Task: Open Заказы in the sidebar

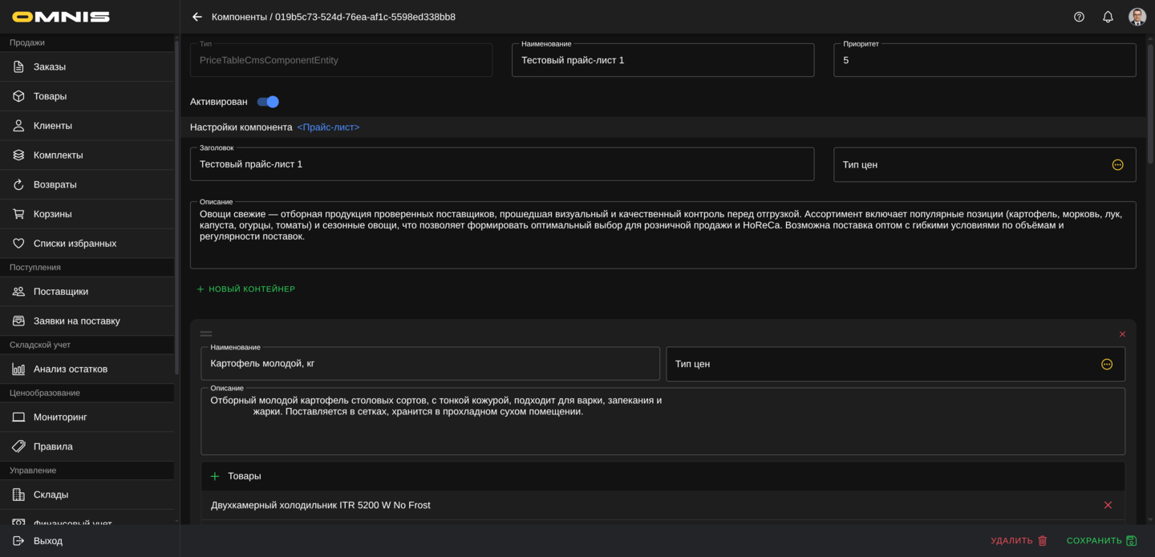Action: [x=50, y=67]
